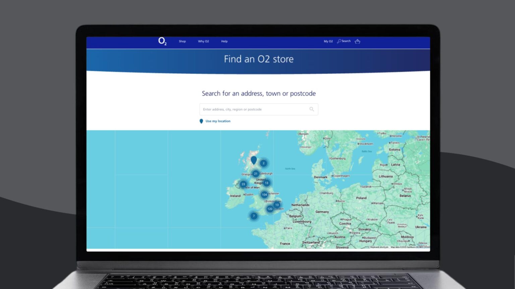Go to My O2 account
The width and height of the screenshot is (515, 289).
(x=328, y=41)
